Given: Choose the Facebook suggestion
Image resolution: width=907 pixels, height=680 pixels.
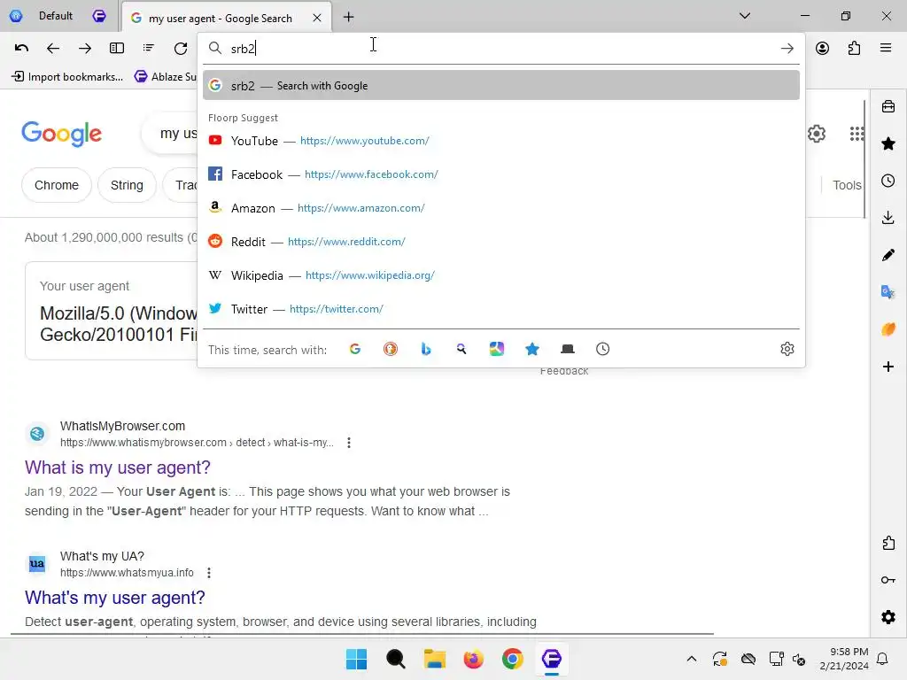Looking at the screenshot, I should (x=501, y=174).
